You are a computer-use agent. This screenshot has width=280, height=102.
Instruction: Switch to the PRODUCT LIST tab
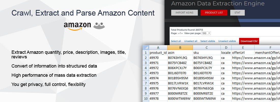tap(214, 13)
